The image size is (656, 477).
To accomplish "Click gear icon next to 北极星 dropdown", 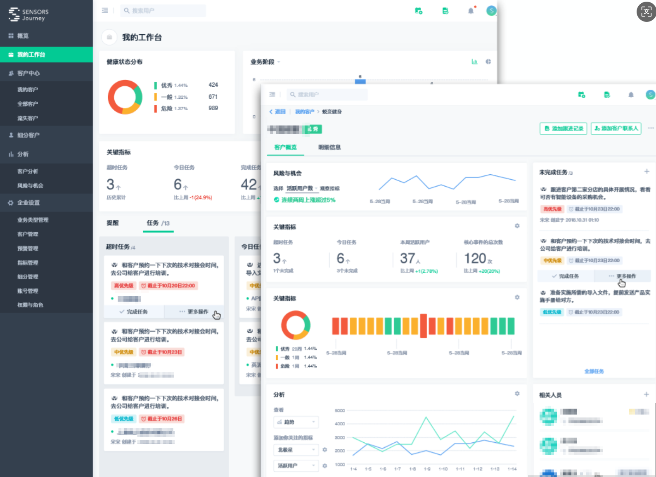I will tap(325, 450).
